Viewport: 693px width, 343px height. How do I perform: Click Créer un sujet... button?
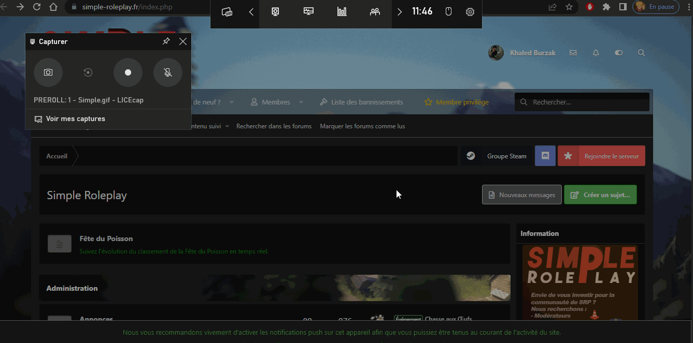600,195
